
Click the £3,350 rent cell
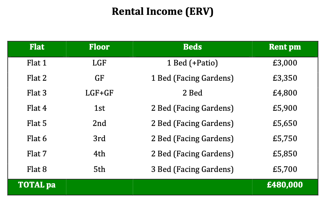pyautogui.click(x=285, y=78)
